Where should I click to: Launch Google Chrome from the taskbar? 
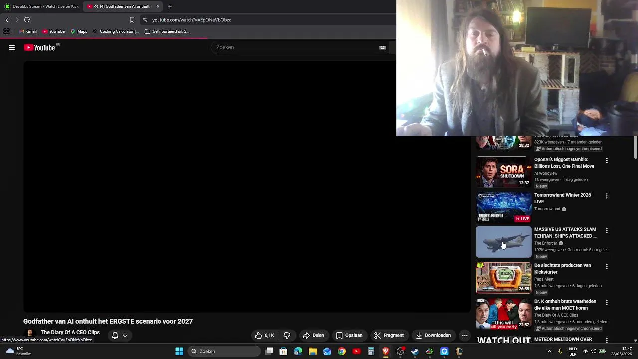(342, 351)
